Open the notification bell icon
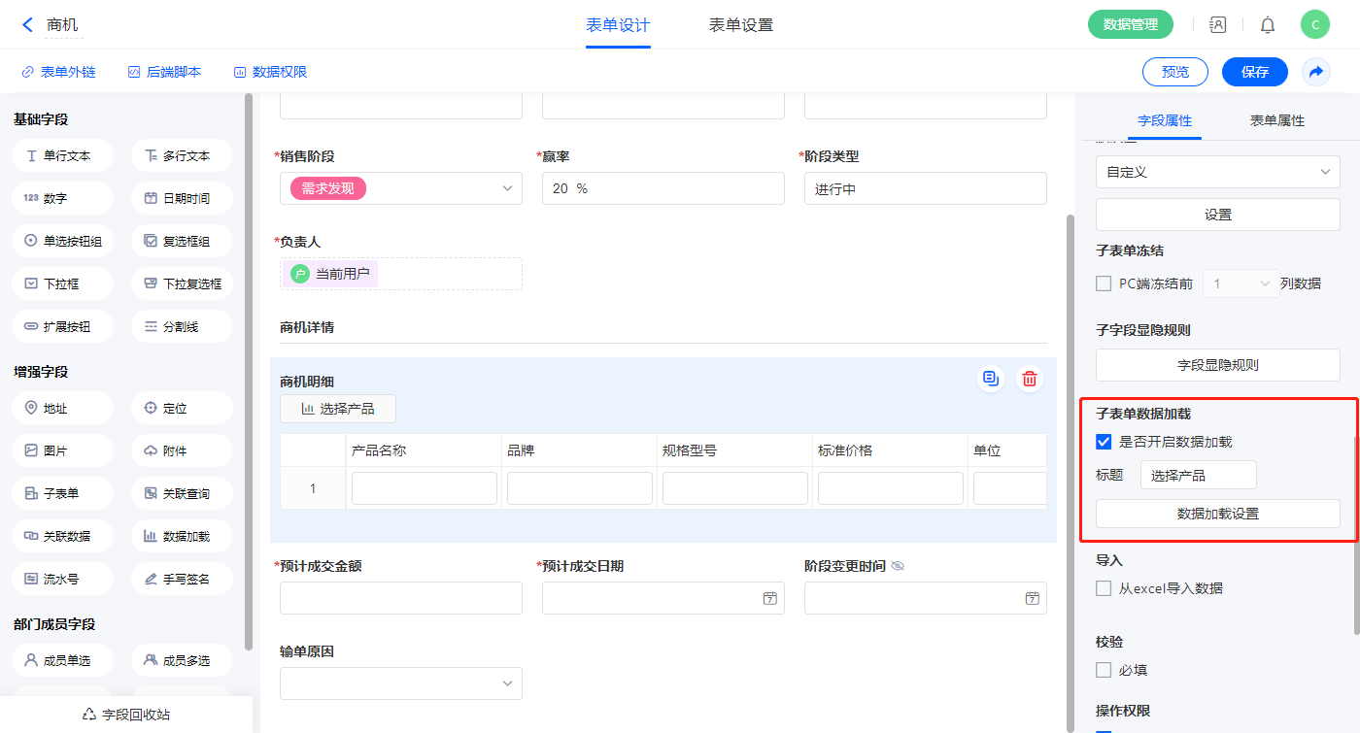The image size is (1360, 733). click(x=1268, y=25)
